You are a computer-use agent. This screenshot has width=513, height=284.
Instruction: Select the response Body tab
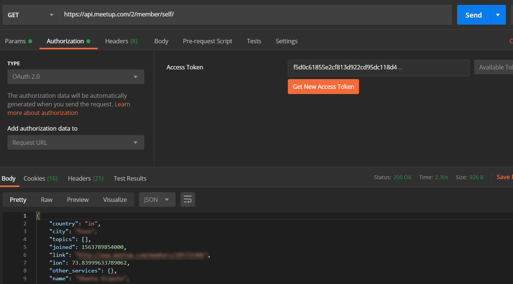point(9,178)
